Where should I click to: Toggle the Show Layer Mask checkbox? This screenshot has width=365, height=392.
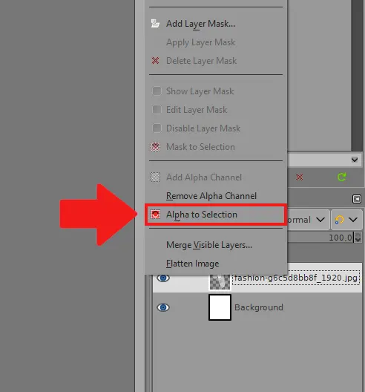157,91
